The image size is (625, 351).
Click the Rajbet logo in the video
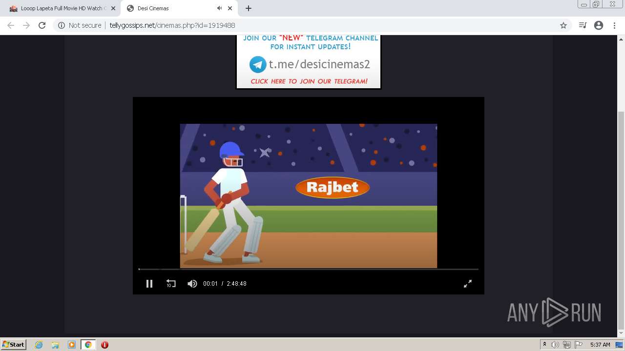click(x=333, y=187)
